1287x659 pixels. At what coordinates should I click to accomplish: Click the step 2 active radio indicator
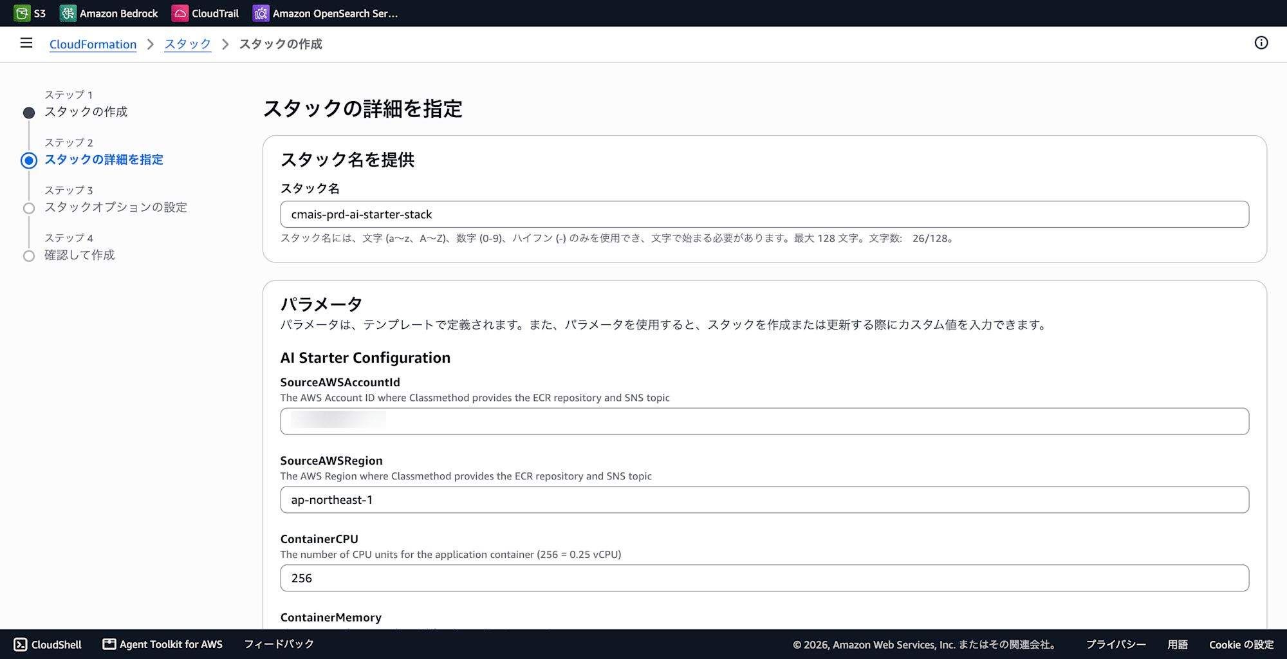pyautogui.click(x=29, y=160)
